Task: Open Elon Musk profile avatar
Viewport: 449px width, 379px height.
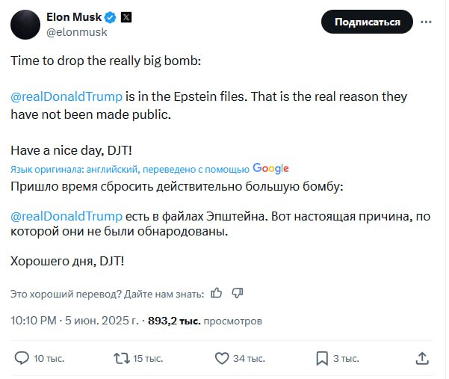Action: click(x=25, y=25)
